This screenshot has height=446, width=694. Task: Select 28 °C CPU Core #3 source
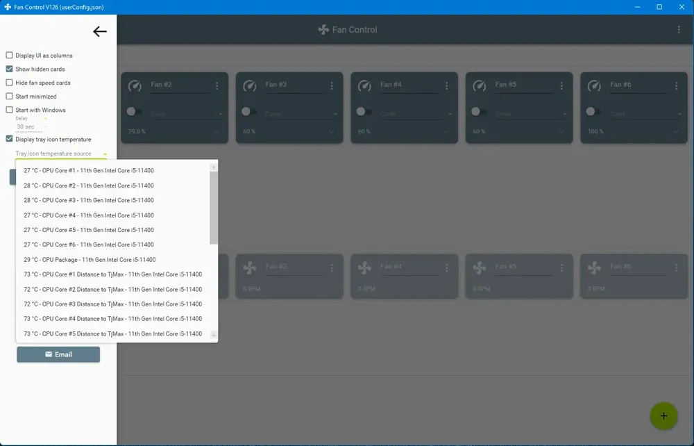(x=113, y=200)
